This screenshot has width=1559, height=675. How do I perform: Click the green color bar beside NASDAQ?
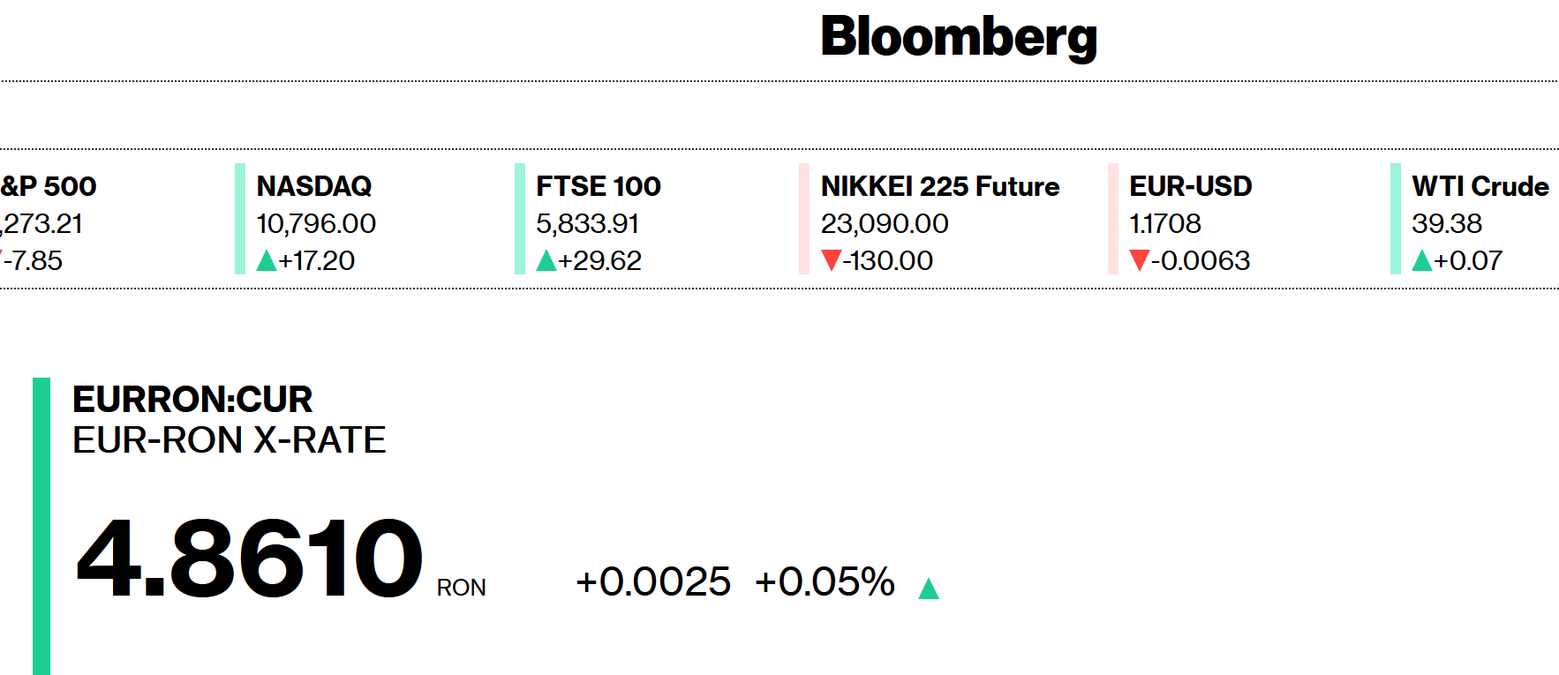(240, 219)
